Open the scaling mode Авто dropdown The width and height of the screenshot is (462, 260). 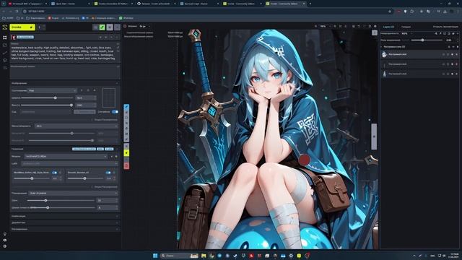pyautogui.click(x=77, y=126)
